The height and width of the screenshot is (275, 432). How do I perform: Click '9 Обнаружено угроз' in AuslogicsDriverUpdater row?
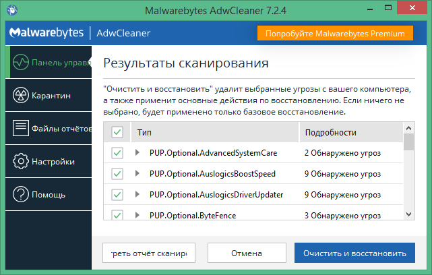tap(342, 195)
